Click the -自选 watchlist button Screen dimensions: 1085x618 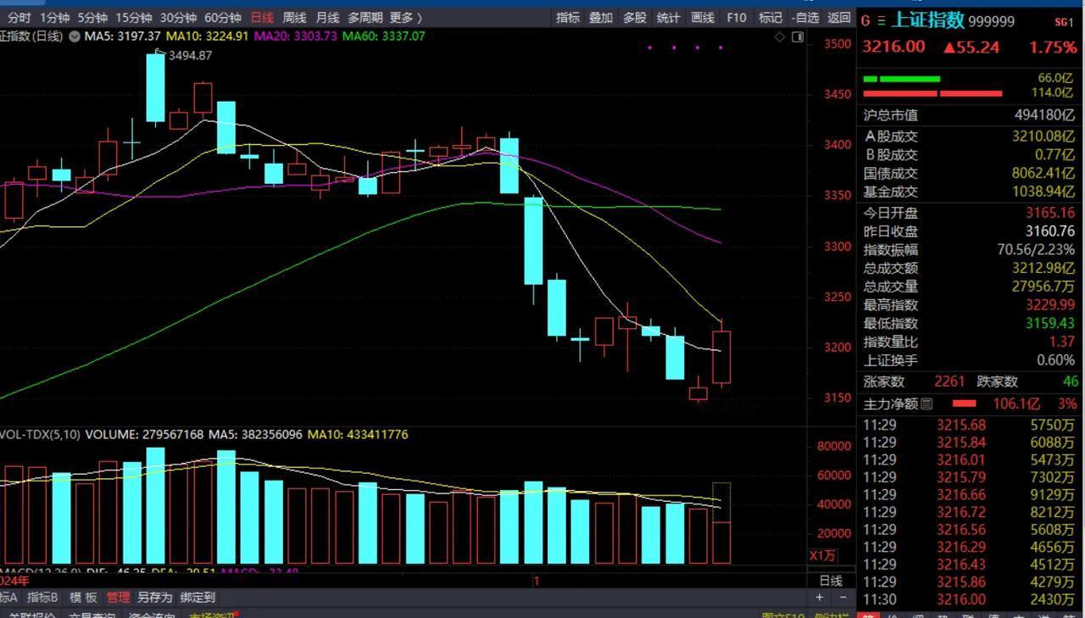click(805, 17)
